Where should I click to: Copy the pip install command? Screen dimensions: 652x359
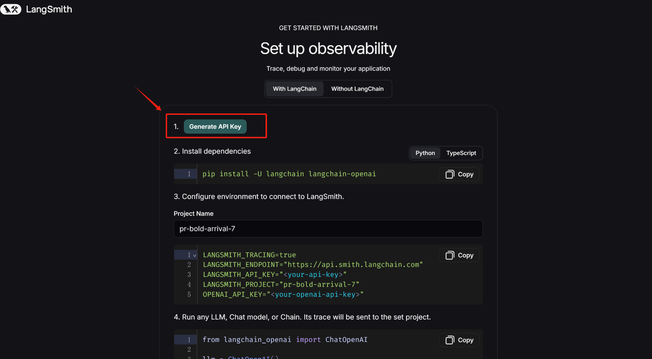point(459,174)
